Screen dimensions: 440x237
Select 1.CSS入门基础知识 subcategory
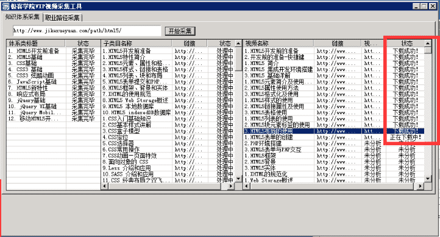[x=168, y=118]
